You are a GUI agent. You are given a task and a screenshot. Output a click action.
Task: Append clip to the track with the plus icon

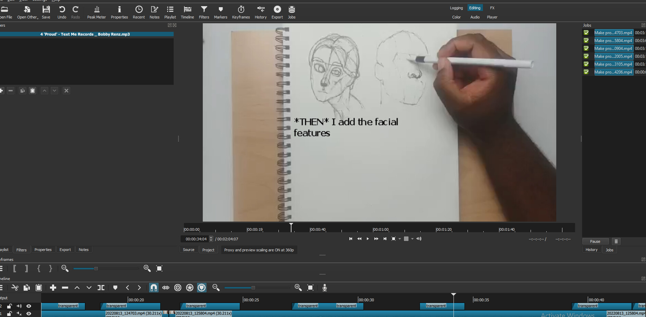53,288
